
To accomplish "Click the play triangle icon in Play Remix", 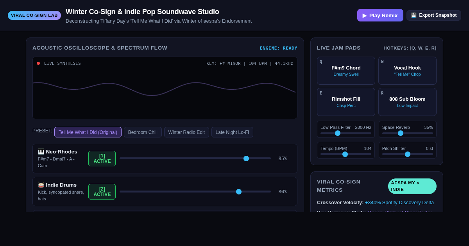I will click(365, 16).
